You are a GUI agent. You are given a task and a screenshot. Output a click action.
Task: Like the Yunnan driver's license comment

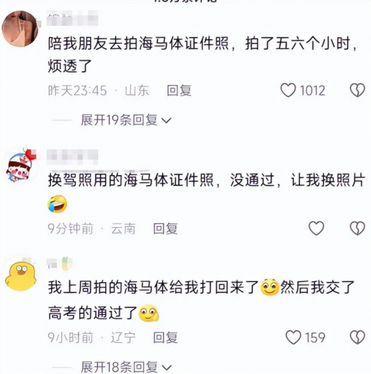[316, 228]
